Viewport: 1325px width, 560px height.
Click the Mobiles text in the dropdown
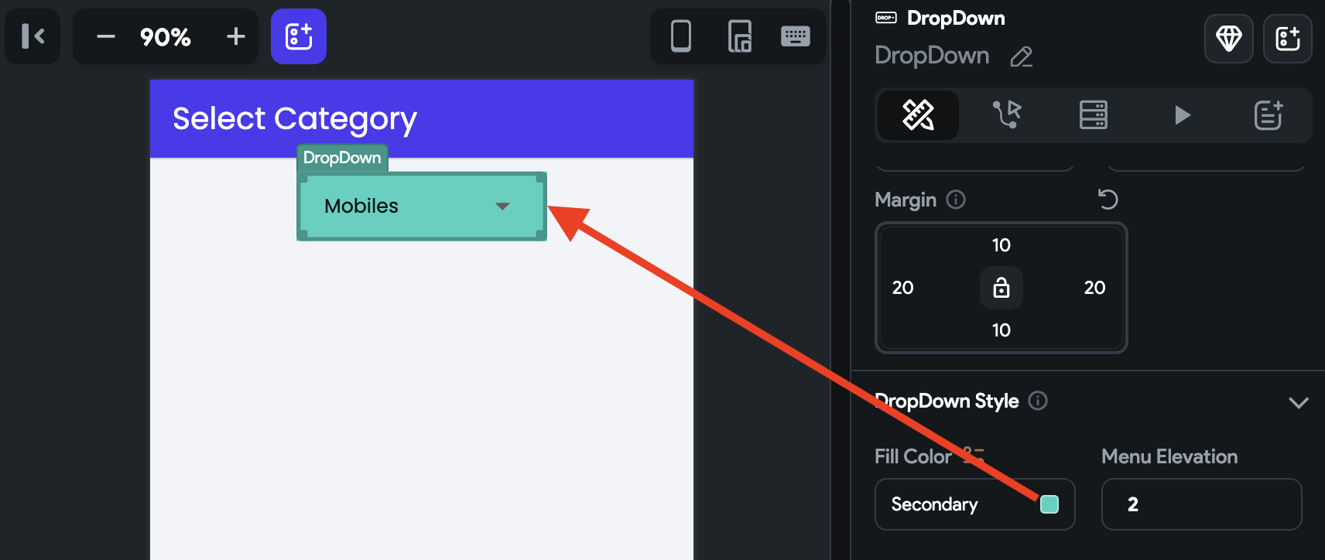coord(361,206)
